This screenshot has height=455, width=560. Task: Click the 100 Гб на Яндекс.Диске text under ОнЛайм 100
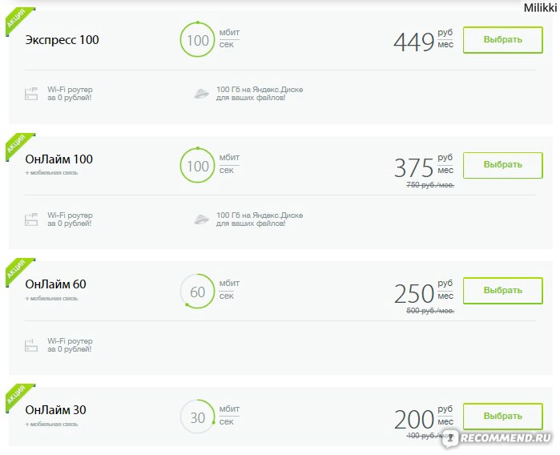pyautogui.click(x=260, y=215)
